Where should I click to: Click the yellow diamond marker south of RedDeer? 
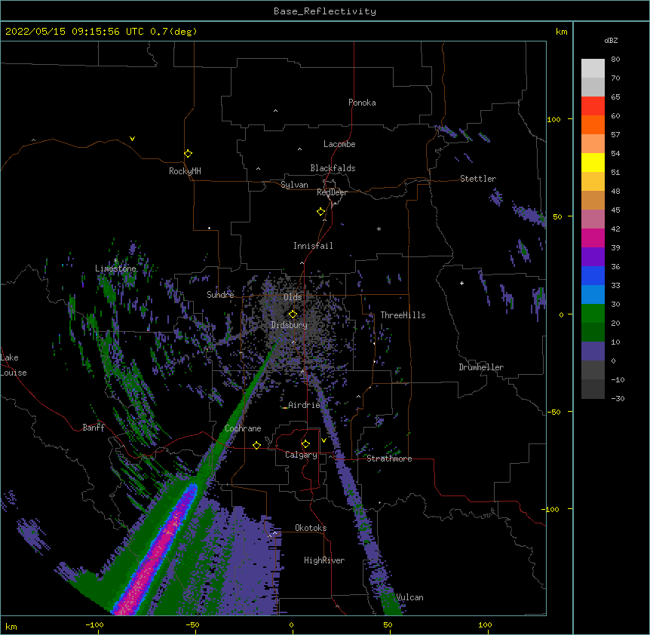(x=321, y=212)
